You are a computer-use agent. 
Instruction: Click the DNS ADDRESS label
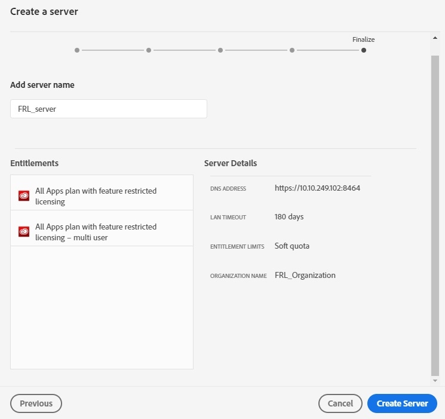coord(228,189)
